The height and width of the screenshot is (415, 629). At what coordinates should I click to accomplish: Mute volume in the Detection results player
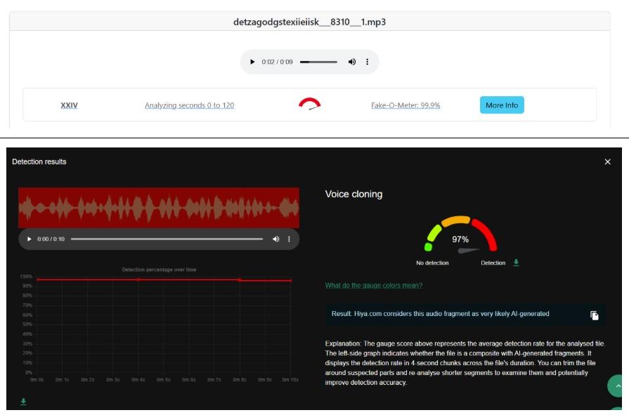275,239
